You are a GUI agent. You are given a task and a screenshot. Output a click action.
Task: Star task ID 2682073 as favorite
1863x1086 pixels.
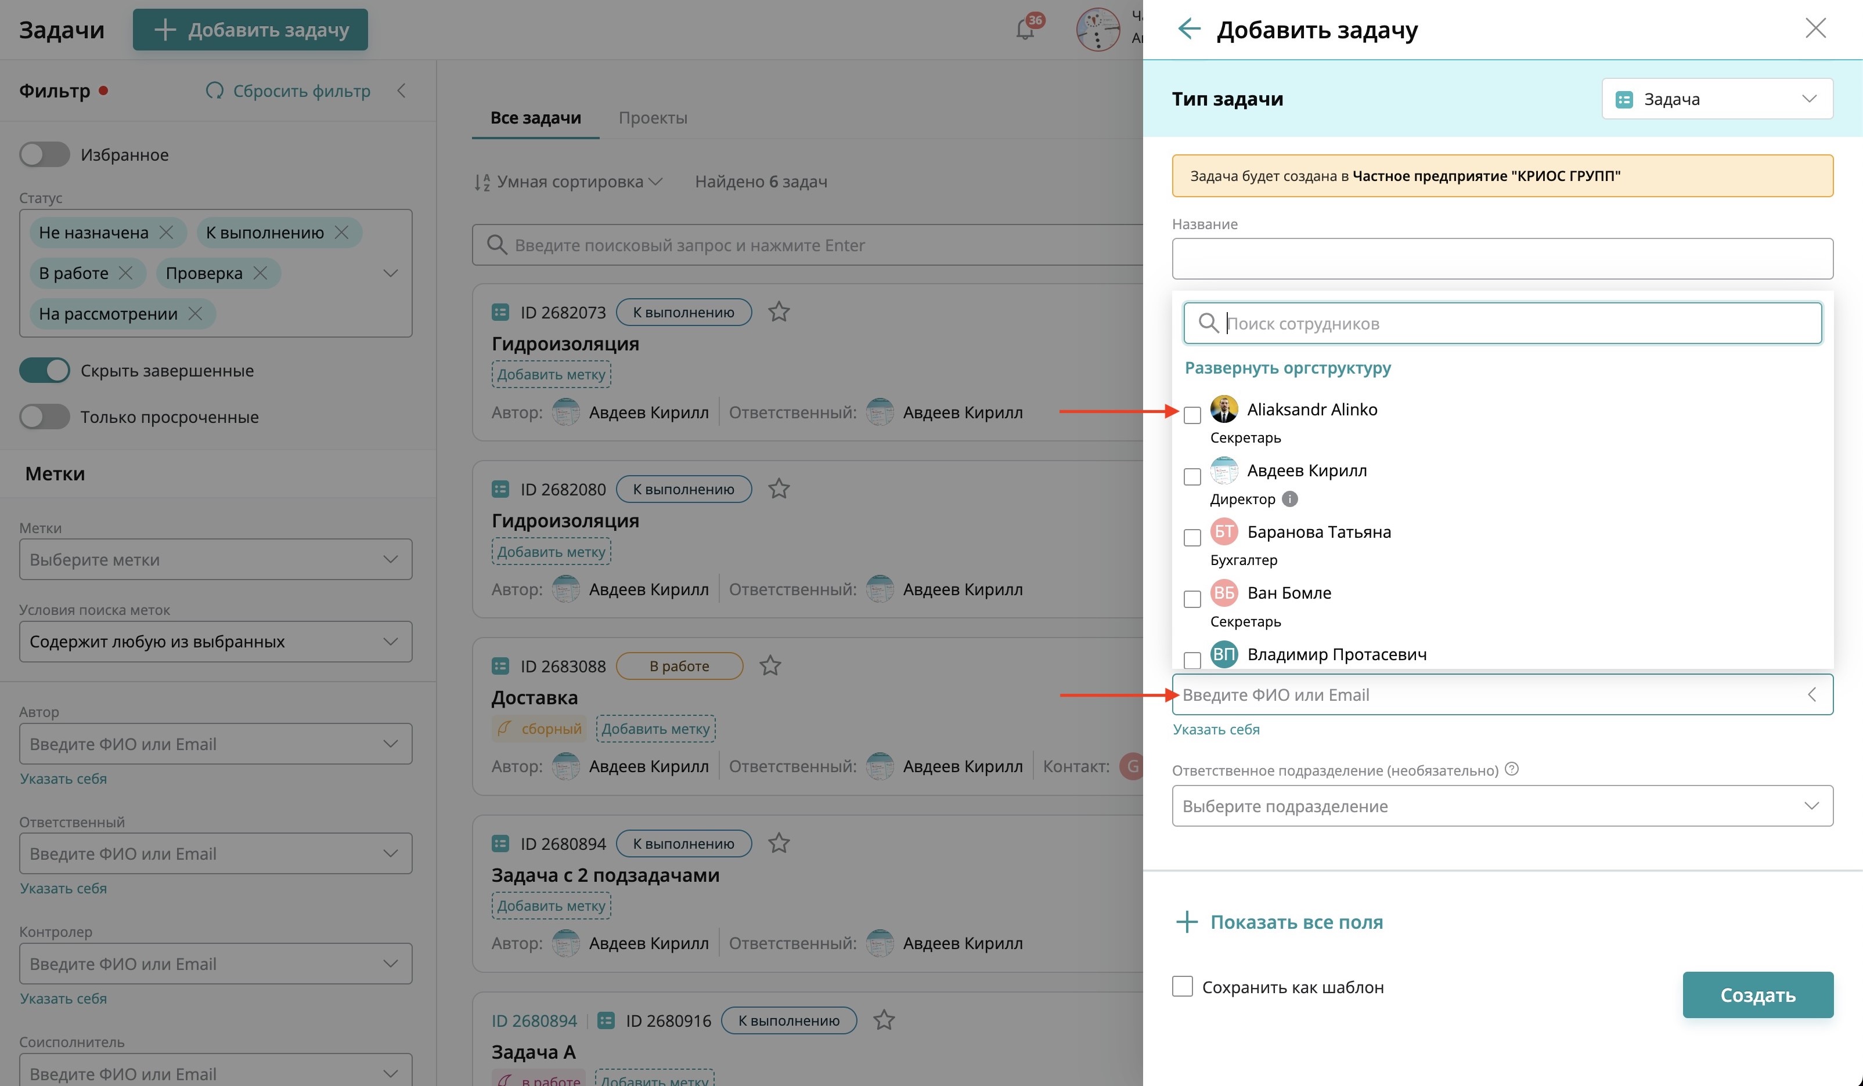click(779, 313)
